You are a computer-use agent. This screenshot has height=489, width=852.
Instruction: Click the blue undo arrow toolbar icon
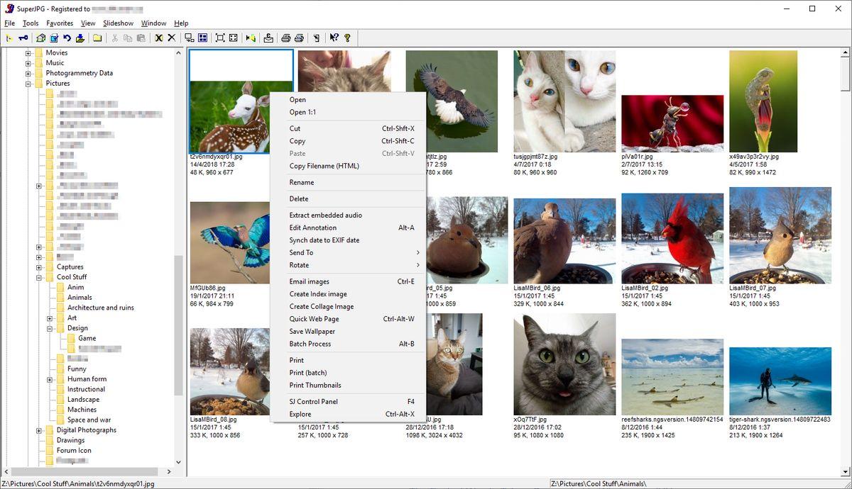(x=67, y=38)
